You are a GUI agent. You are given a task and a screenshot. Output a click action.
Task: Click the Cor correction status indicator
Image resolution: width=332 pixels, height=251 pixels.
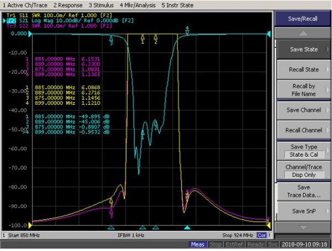(x=262, y=235)
